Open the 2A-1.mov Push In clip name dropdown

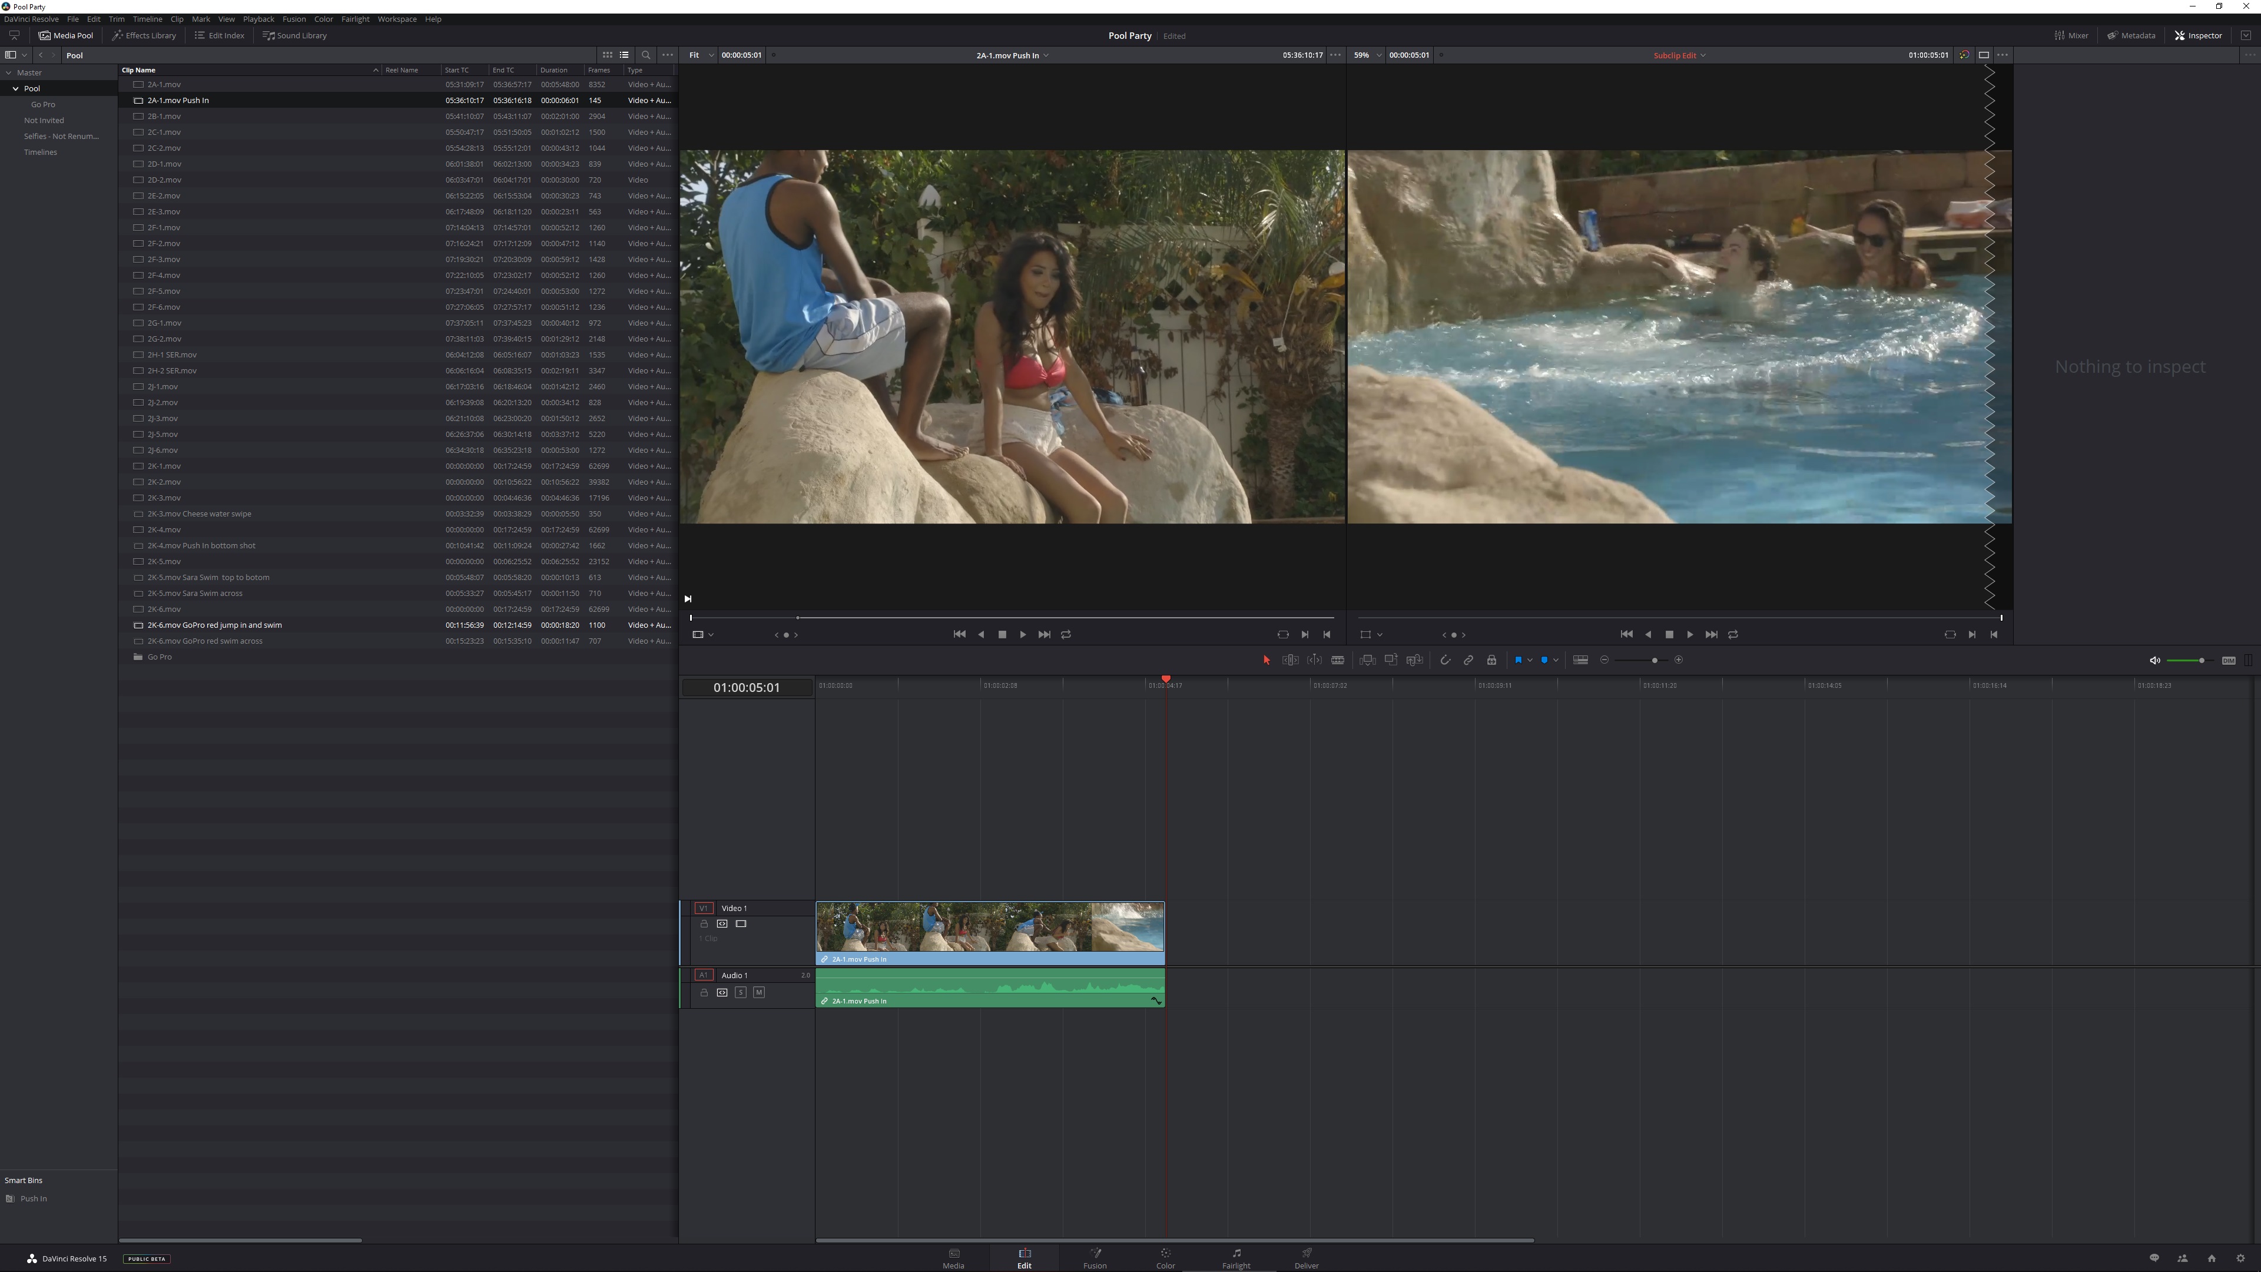coord(1012,54)
